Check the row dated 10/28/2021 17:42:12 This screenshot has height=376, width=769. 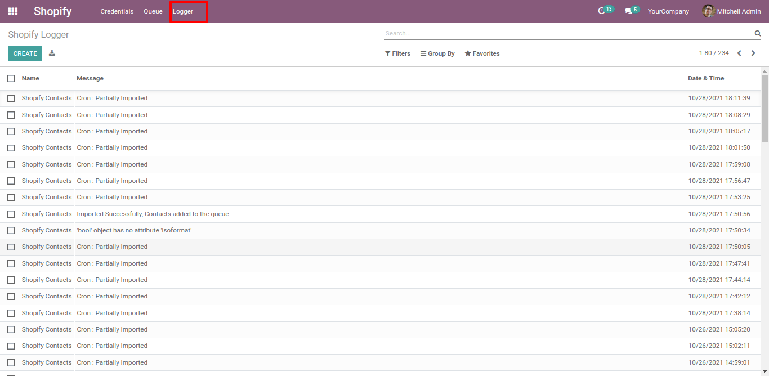tap(11, 297)
